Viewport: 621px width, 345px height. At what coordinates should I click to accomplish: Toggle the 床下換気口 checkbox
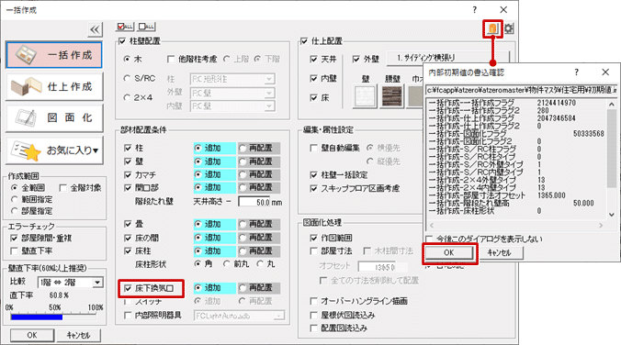pos(128,288)
